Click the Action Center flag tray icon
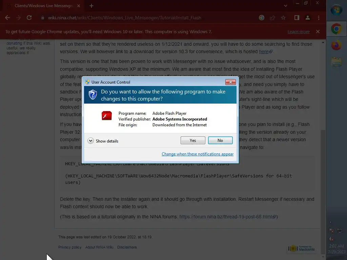This screenshot has height=260, width=347. (331, 231)
